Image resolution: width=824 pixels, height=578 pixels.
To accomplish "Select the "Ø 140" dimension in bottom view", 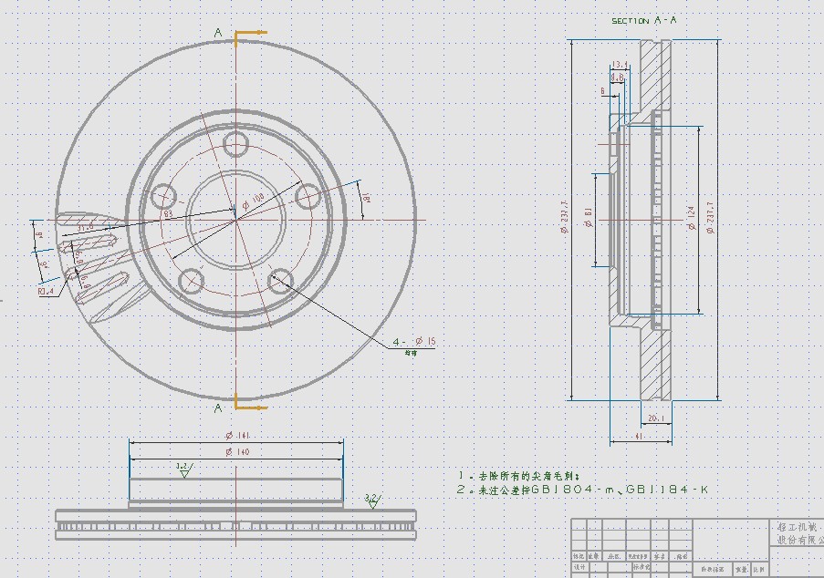I will tap(237, 451).
